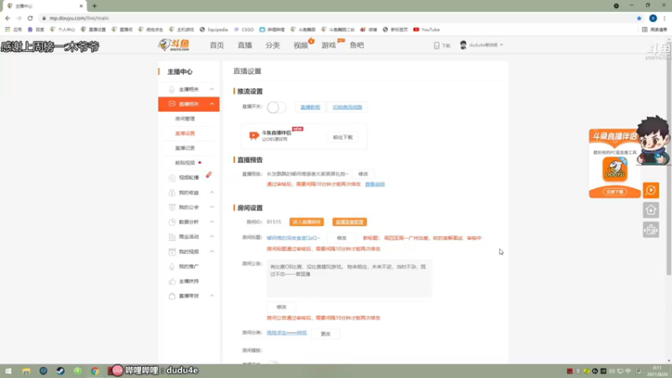The image size is (672, 378).
Task: Open the 直播教程 link
Action: pos(310,108)
